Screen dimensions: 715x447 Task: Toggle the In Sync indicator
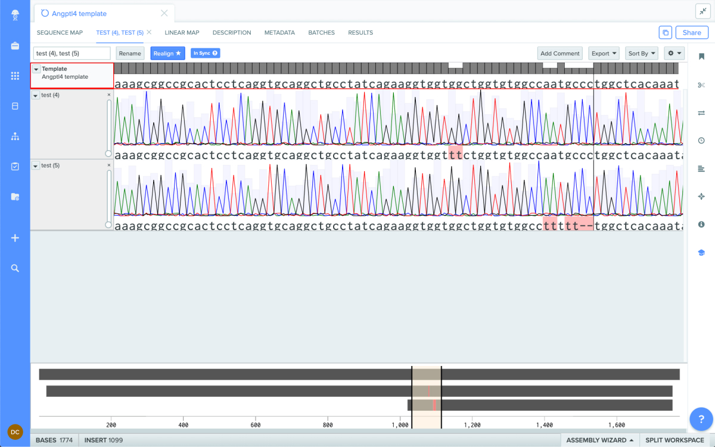point(206,53)
